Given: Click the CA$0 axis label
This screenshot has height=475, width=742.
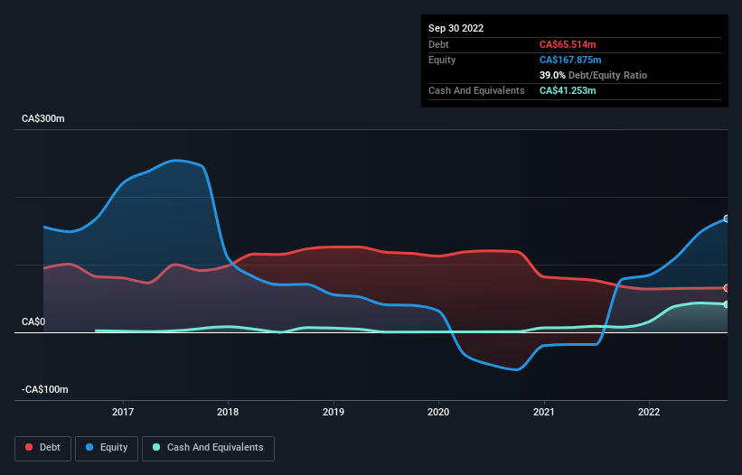Looking at the screenshot, I should (33, 321).
